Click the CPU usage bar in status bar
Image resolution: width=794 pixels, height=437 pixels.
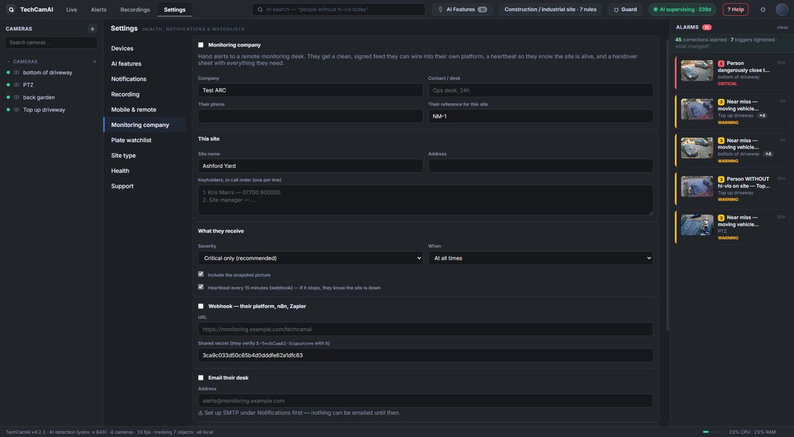[713, 432]
